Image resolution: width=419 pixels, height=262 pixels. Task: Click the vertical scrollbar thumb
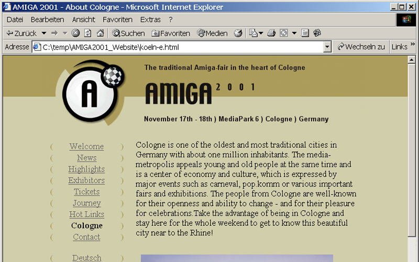click(412, 150)
